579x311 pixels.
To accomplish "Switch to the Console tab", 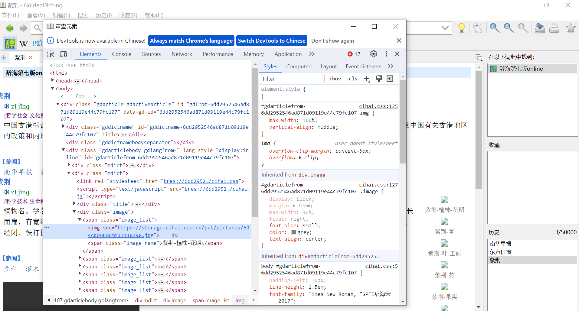I will click(122, 54).
